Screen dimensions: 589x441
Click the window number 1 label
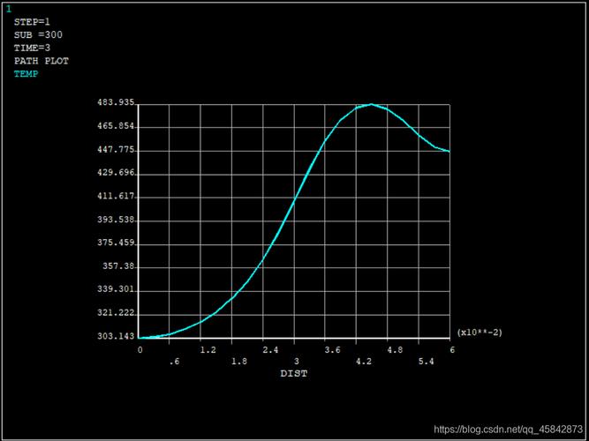coord(8,10)
